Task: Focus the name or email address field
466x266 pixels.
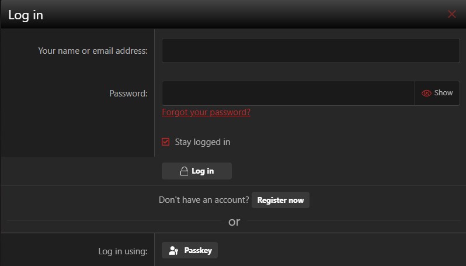Action: pos(311,51)
